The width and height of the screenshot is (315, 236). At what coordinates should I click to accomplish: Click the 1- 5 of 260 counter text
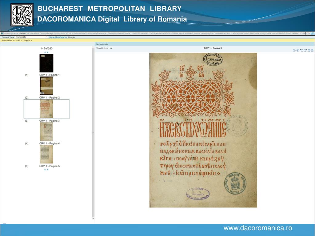[x=46, y=49]
